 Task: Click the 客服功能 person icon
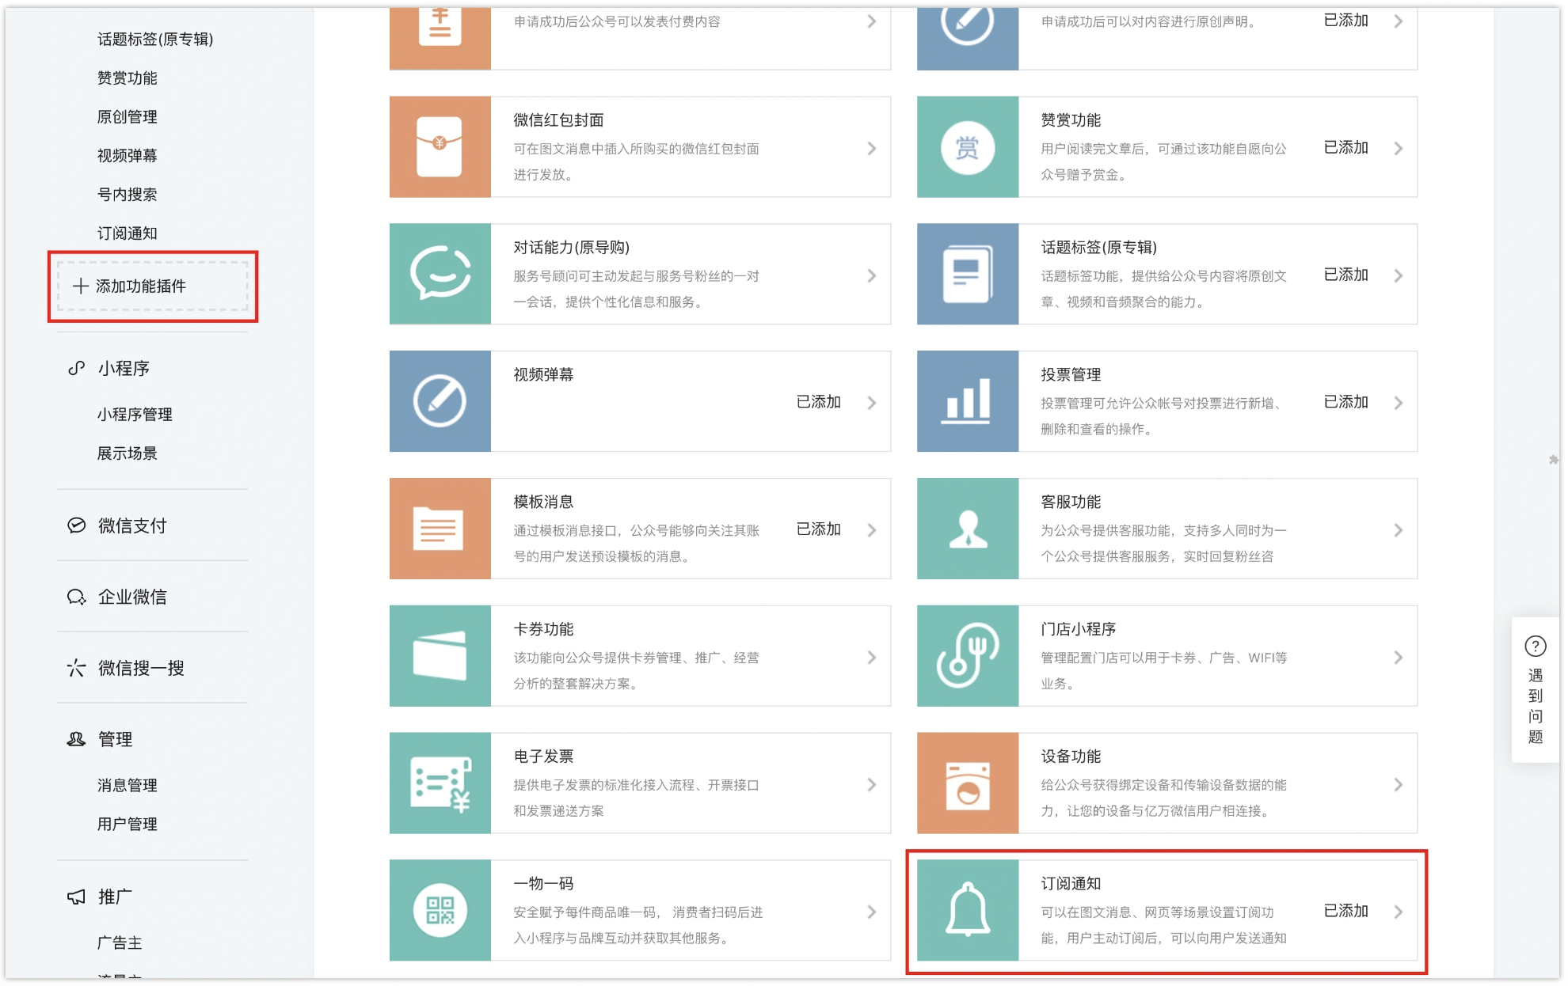pyautogui.click(x=967, y=529)
